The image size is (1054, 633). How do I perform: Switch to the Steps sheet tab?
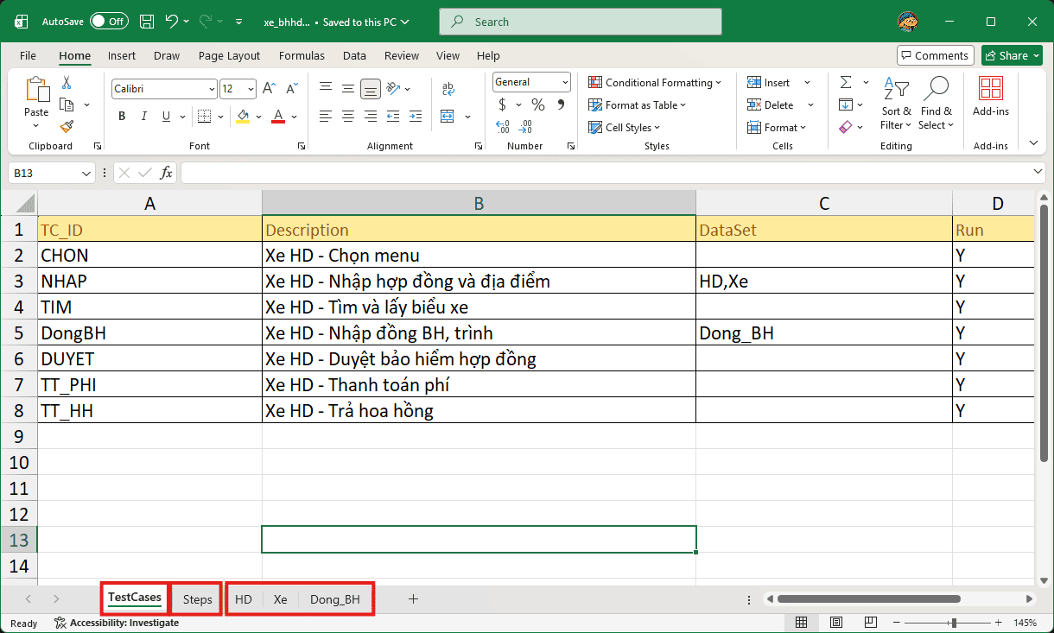[x=197, y=599]
